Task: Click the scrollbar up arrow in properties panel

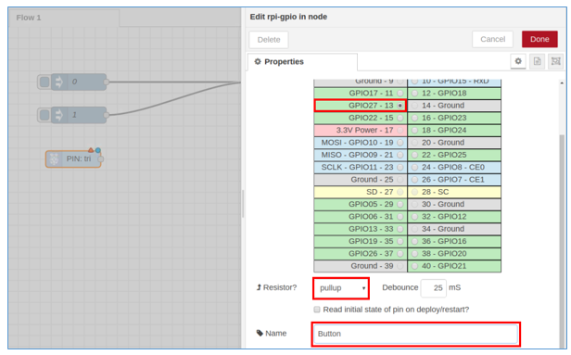Action: pyautogui.click(x=562, y=83)
